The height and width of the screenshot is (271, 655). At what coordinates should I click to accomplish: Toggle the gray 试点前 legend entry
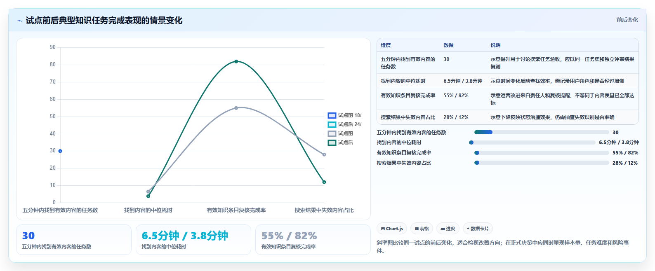point(340,133)
